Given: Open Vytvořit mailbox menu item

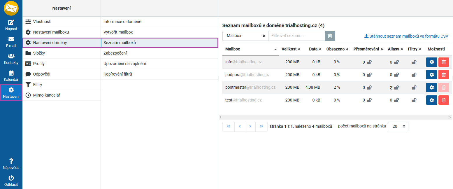Looking at the screenshot, I should click(118, 32).
